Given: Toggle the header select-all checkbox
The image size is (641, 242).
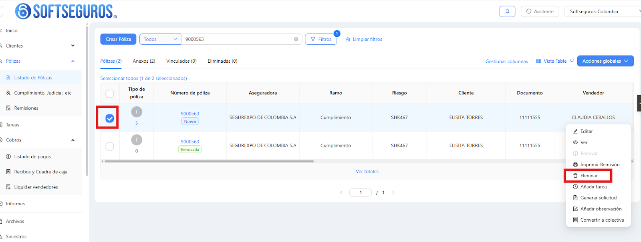Looking at the screenshot, I should pyautogui.click(x=109, y=93).
